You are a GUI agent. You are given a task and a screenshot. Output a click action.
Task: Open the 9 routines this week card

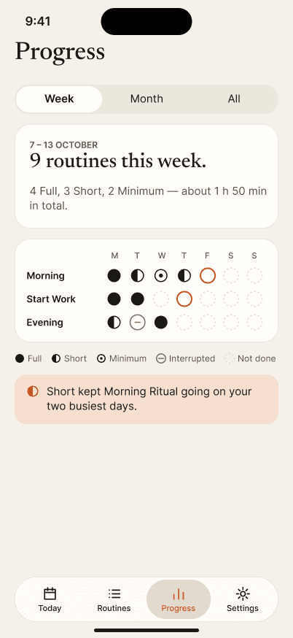pyautogui.click(x=146, y=176)
